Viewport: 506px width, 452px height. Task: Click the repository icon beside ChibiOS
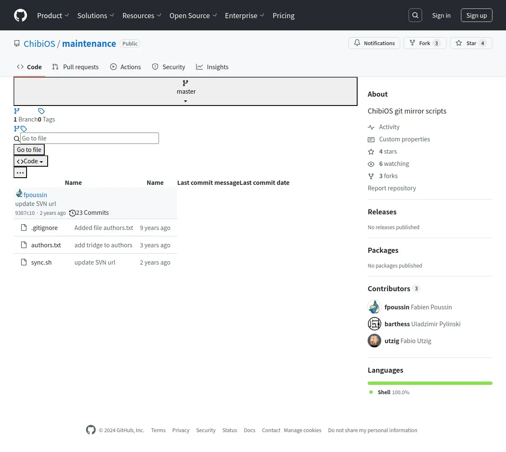17,44
